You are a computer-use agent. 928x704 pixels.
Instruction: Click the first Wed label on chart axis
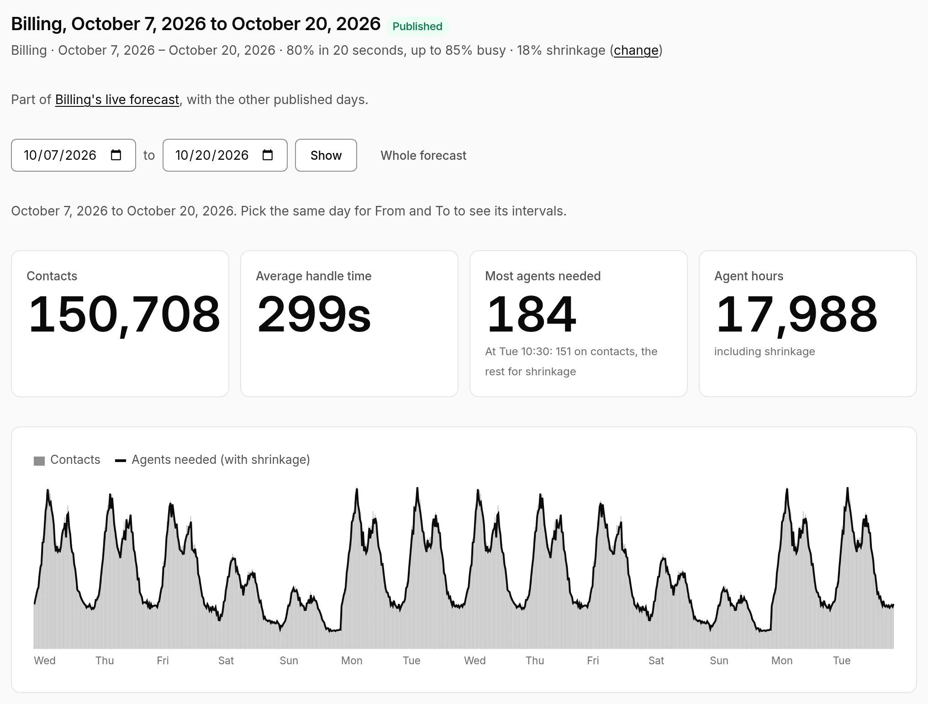pos(45,661)
